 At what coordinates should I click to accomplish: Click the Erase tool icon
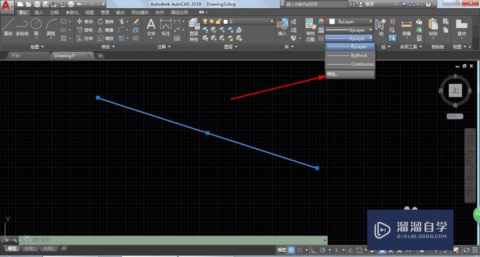pos(136,22)
